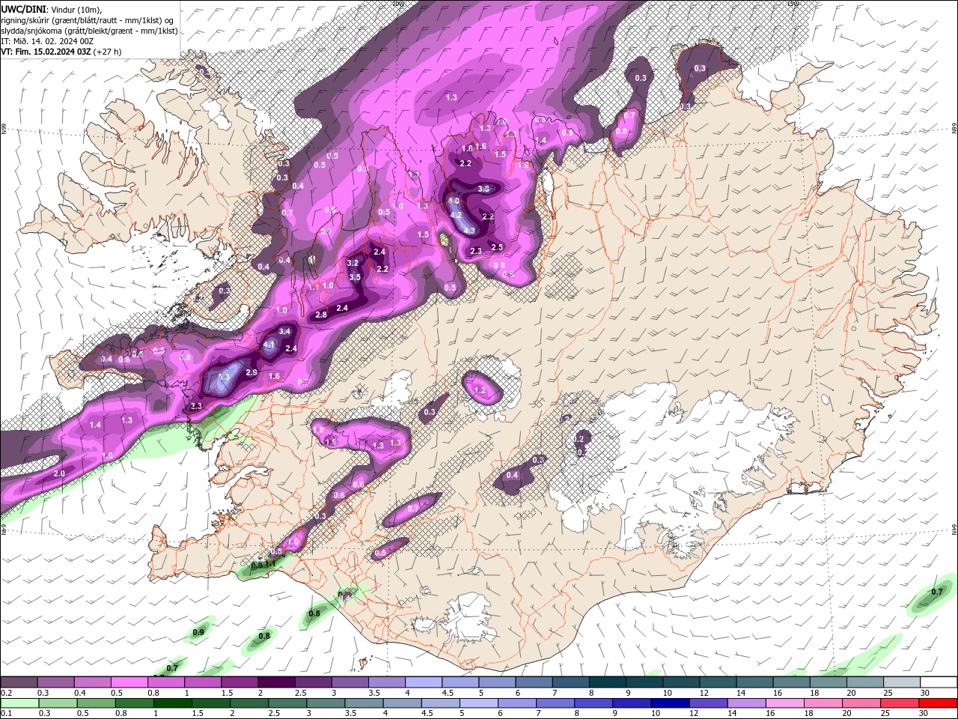Image resolution: width=958 pixels, height=719 pixels.
Task: Pick the white swatch after 30
Action: coord(937,682)
